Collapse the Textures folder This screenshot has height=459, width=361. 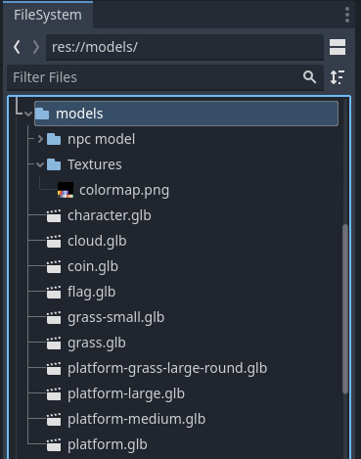pos(40,164)
